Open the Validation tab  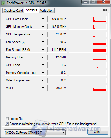pyautogui.click(x=47, y=11)
